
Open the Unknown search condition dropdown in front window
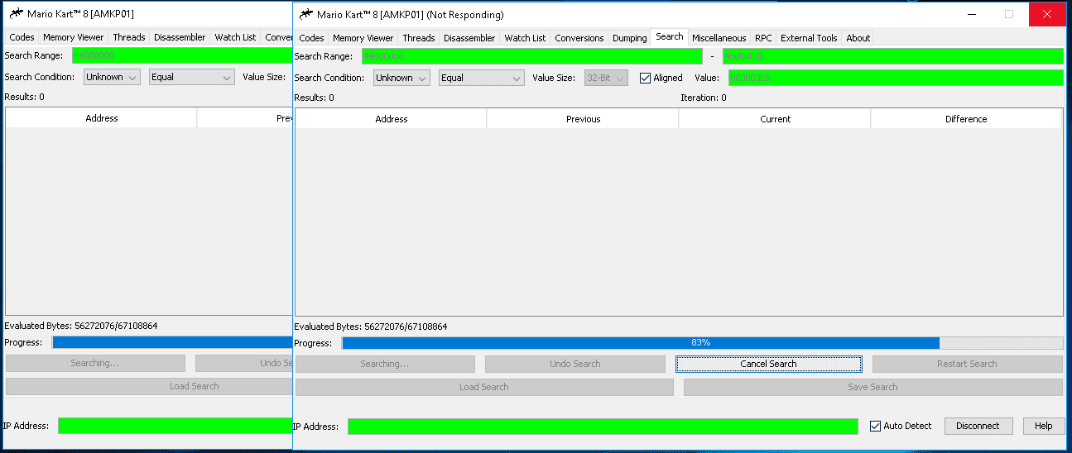pyautogui.click(x=401, y=78)
